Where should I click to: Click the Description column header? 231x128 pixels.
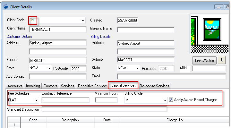70,120
